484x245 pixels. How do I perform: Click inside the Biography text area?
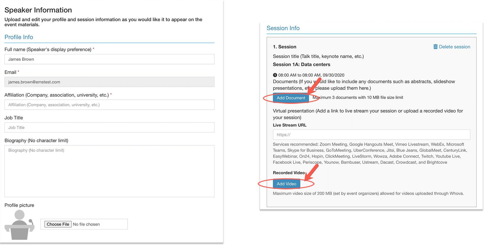tap(109, 171)
